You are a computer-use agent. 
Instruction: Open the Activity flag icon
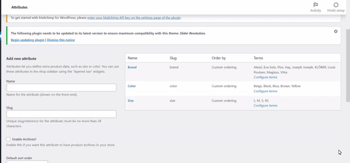coord(315,5)
